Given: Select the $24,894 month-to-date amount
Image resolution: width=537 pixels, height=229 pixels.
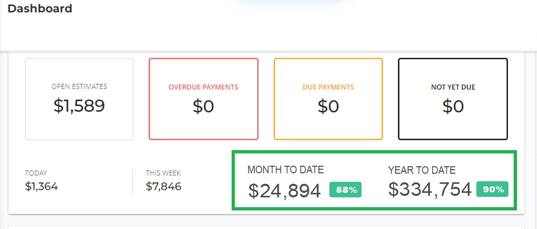Looking at the screenshot, I should [x=284, y=190].
